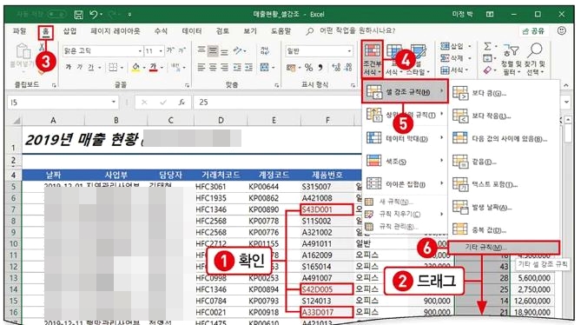Screen dimensions: 581x325
Task: Toggle the AutoSave switch
Action: [x=56, y=15]
